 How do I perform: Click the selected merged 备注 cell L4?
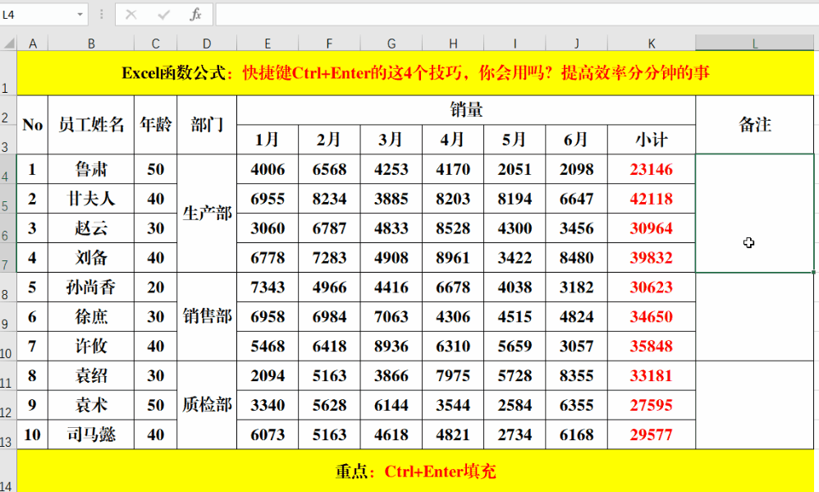pyautogui.click(x=755, y=214)
